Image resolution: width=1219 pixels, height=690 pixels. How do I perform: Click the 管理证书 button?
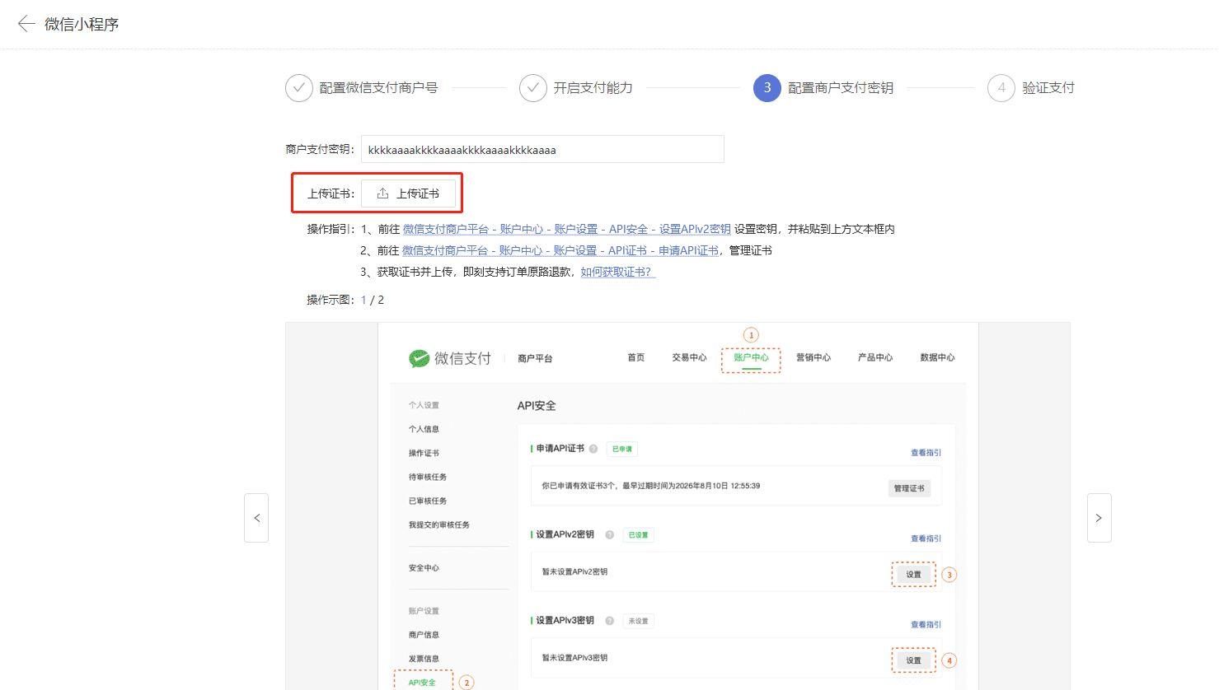click(x=909, y=487)
